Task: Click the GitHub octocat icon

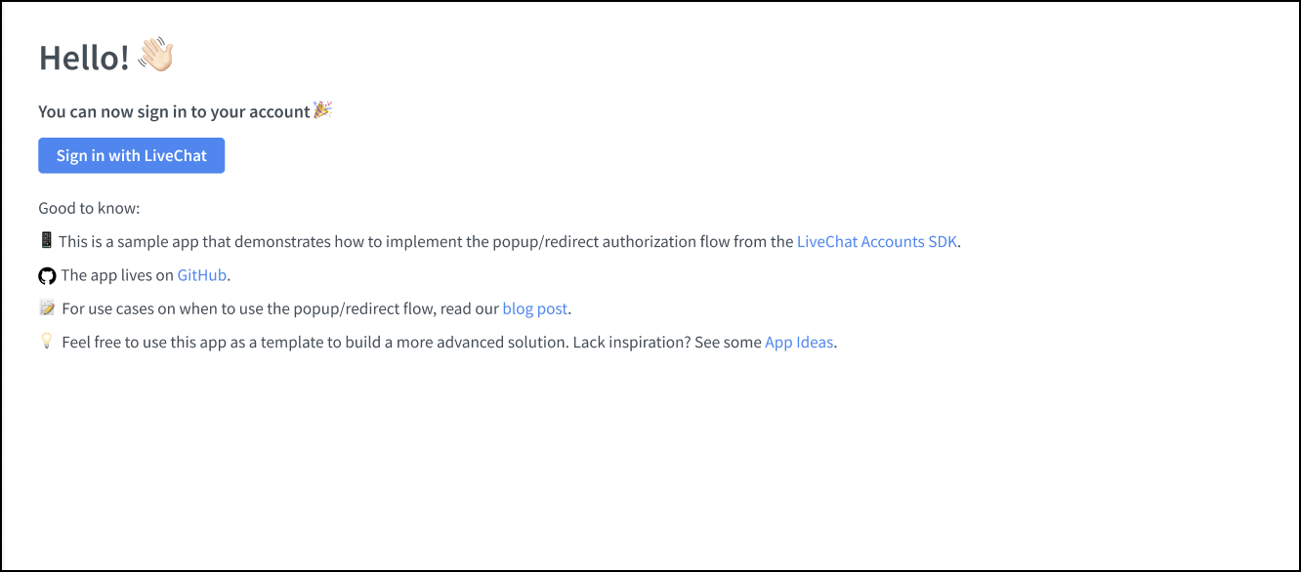Action: click(x=46, y=275)
